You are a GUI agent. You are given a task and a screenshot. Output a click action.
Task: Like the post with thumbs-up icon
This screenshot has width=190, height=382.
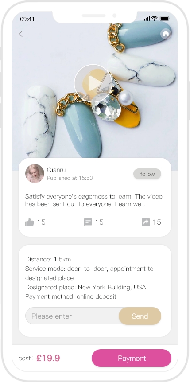(x=30, y=222)
